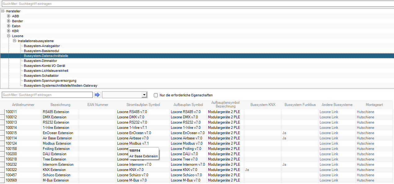Select the Bussystem-Schaltaktor tree entry
Screen dimensions: 394x184
[41, 76]
